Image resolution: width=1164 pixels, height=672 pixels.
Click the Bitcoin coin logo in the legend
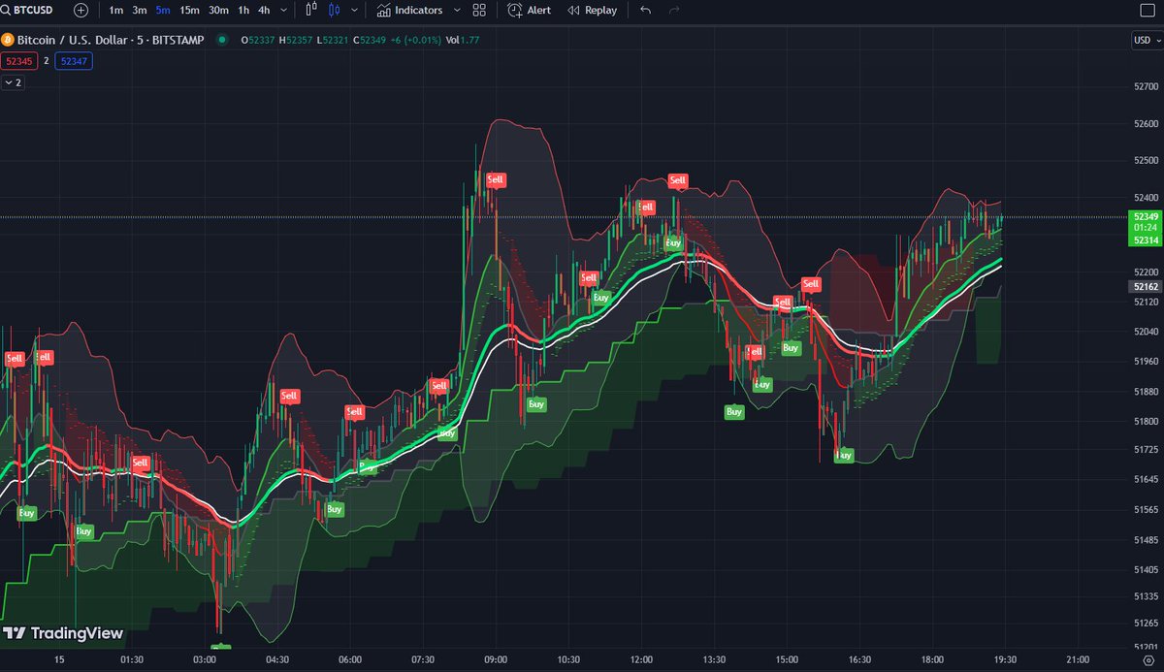pos(8,40)
